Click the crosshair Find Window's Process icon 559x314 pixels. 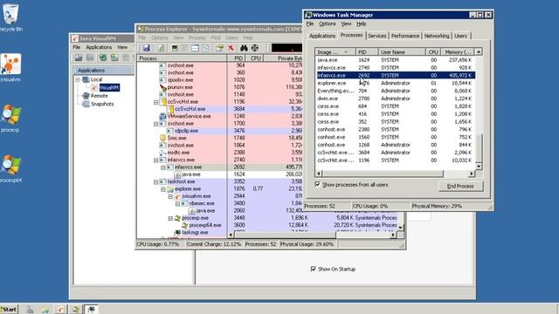click(254, 48)
